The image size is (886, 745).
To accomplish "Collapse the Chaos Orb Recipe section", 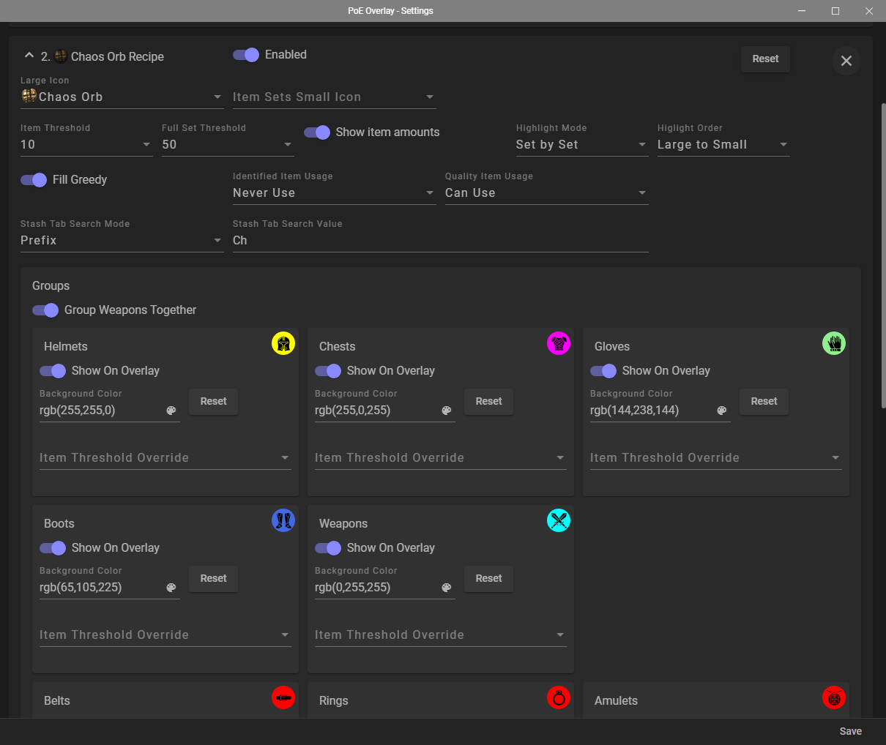I will (x=29, y=56).
